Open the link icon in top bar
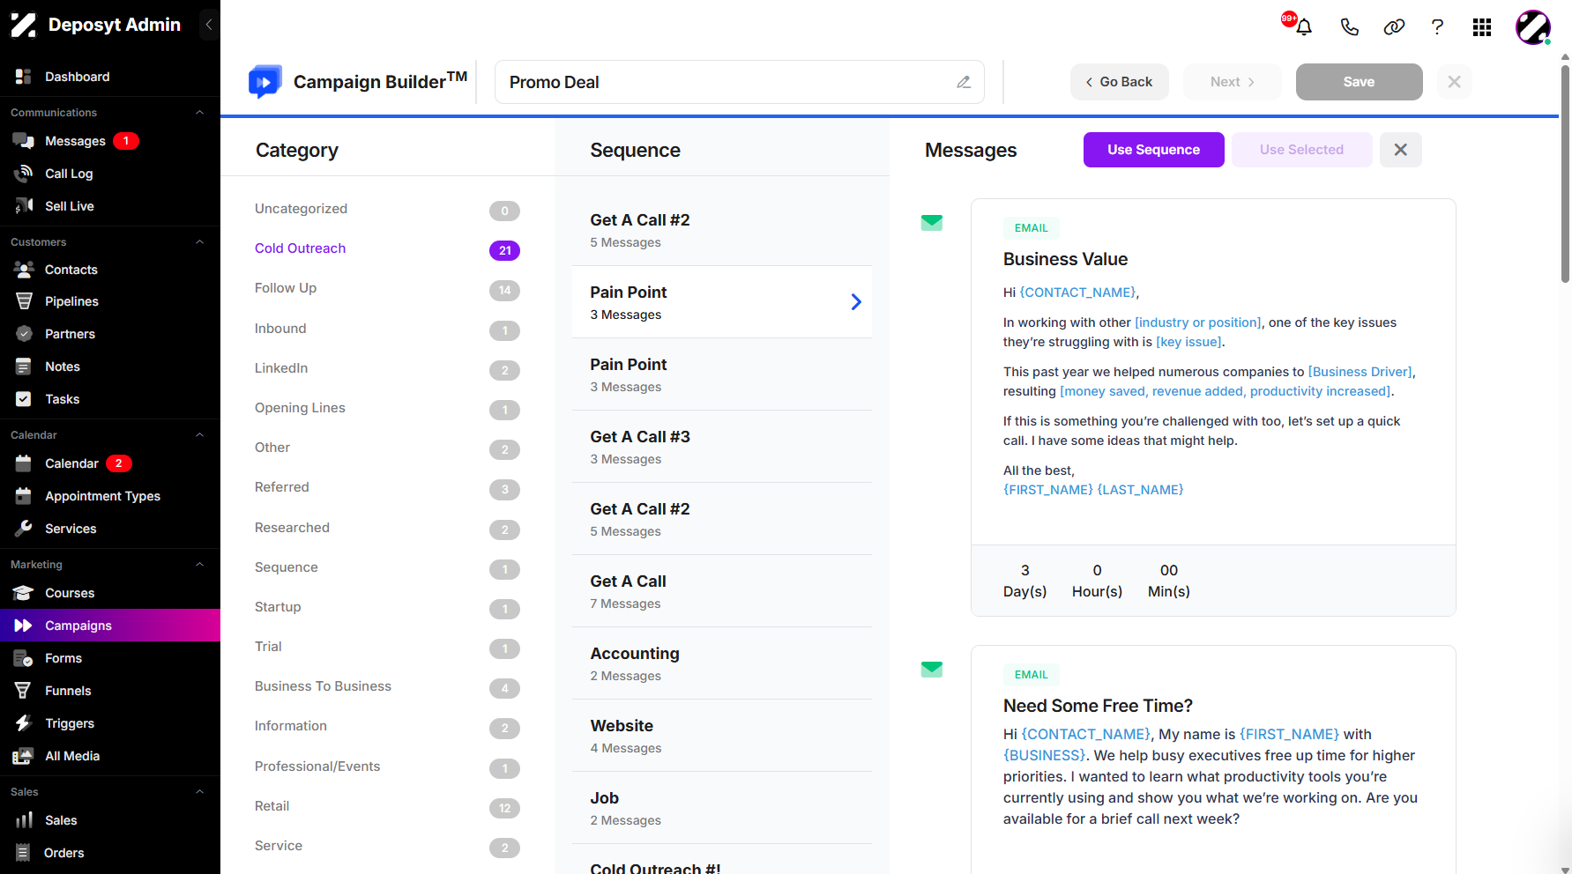 click(1394, 27)
